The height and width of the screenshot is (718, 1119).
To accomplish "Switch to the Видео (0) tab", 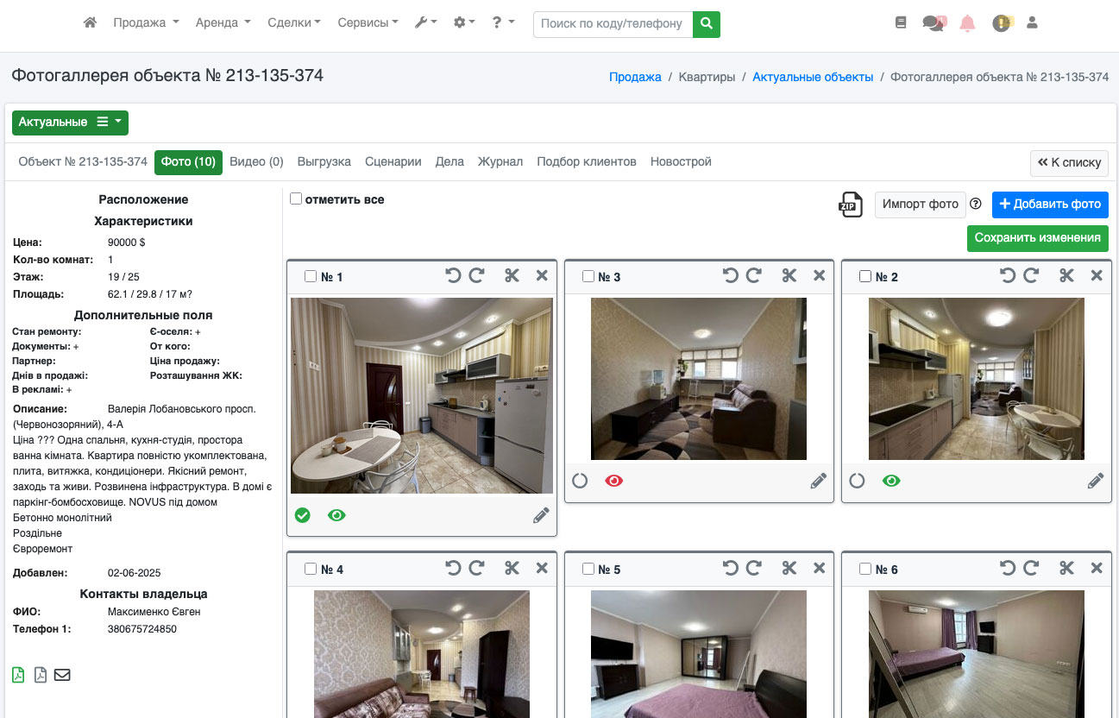I will [256, 162].
